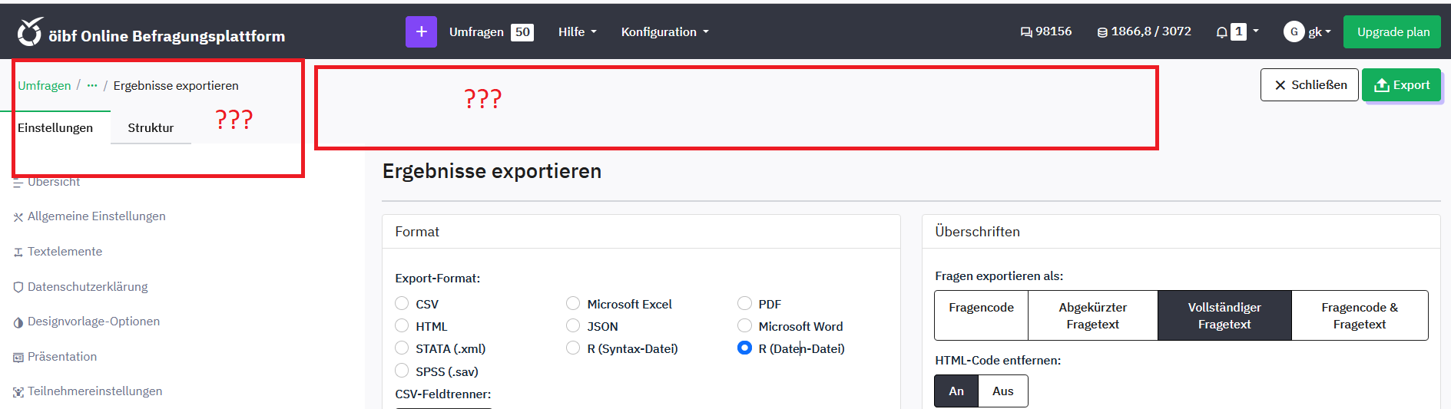Switch to the Struktur tab
Image resolution: width=1451 pixels, height=409 pixels.
coord(151,128)
